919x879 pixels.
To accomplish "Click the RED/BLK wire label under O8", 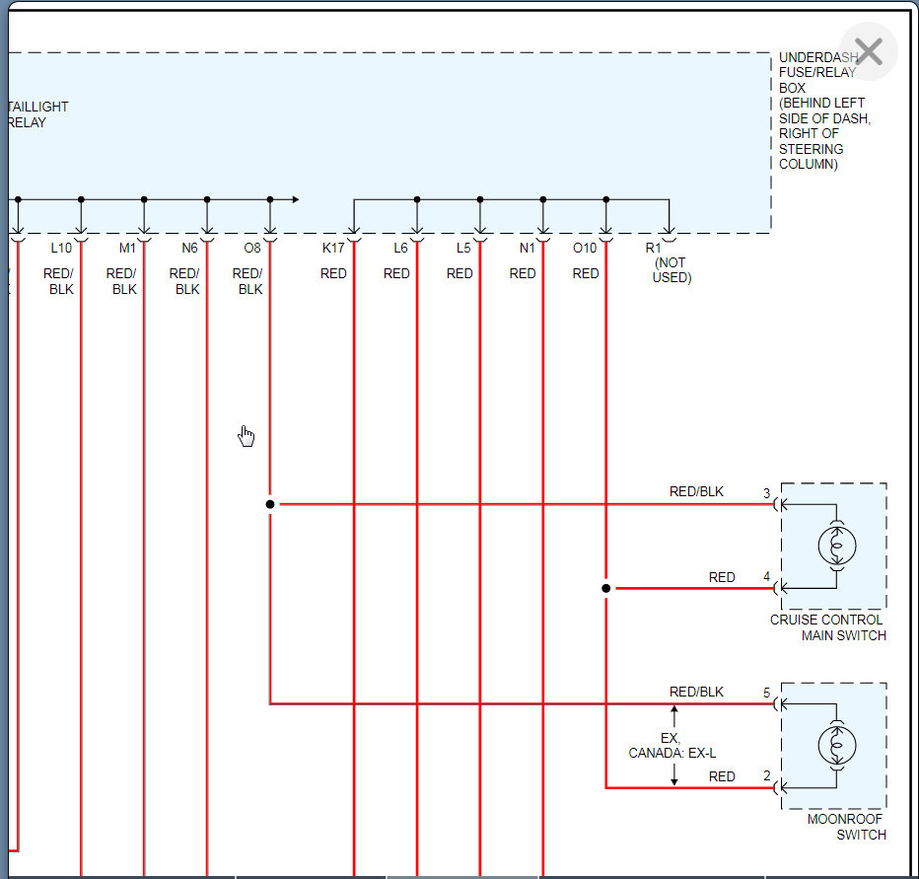I will click(x=247, y=281).
